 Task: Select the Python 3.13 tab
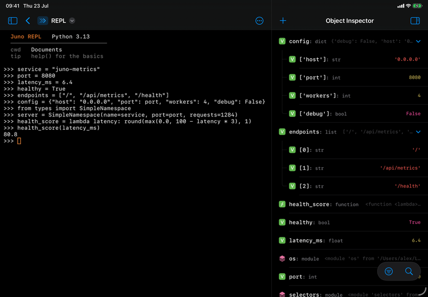point(71,36)
